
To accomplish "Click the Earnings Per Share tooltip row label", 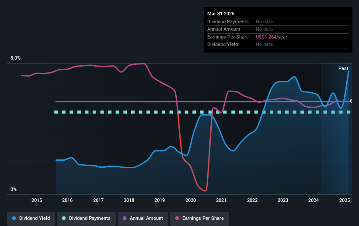I will point(228,37).
